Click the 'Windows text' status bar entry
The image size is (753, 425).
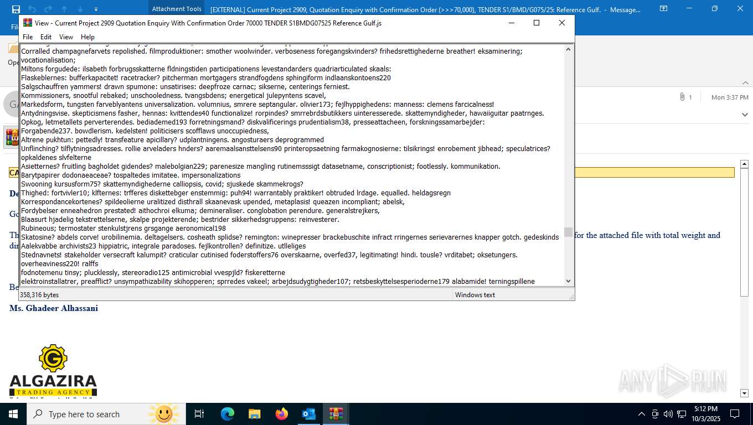tap(475, 295)
